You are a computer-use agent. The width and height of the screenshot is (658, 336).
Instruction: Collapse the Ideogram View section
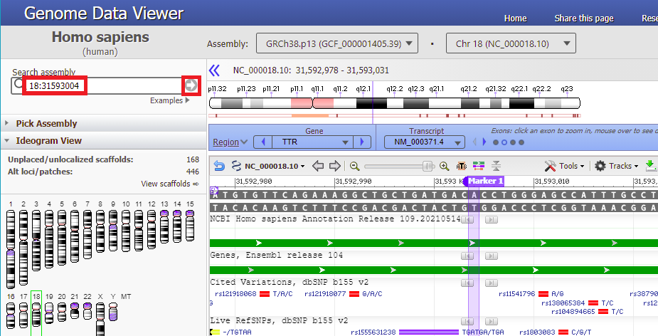[x=48, y=141]
